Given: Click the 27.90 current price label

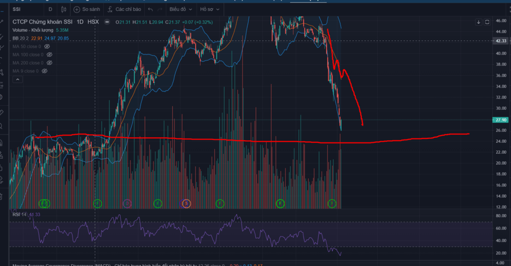Looking at the screenshot, I should [501, 120].
